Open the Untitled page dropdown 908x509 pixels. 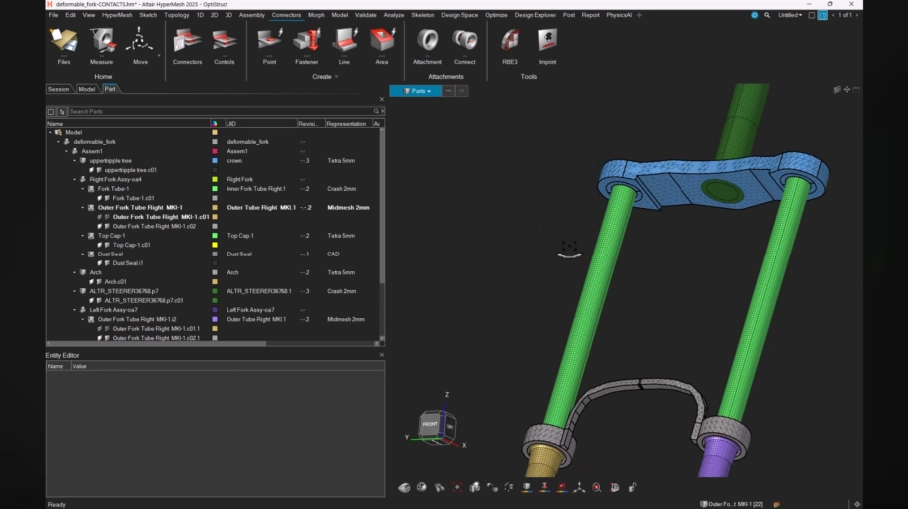[790, 15]
